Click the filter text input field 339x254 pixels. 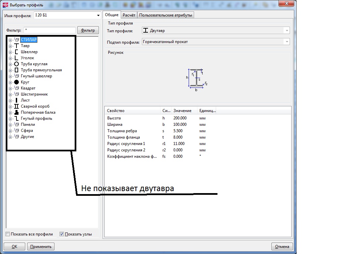[49, 30]
